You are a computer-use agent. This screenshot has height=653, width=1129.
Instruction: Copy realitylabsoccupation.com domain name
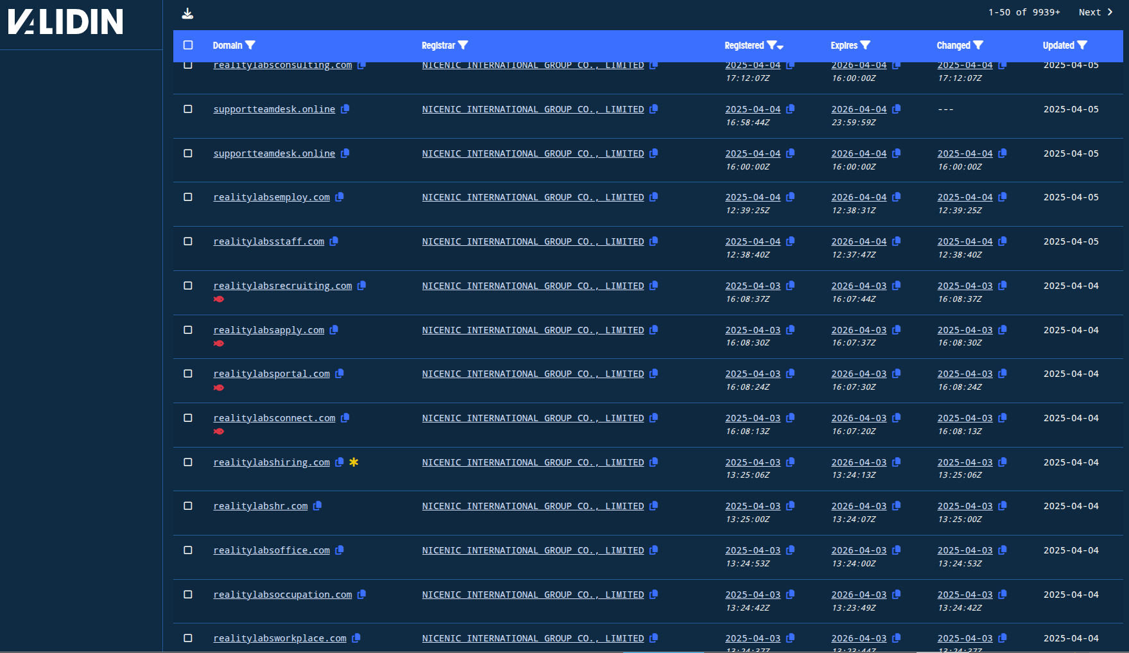pyautogui.click(x=362, y=595)
